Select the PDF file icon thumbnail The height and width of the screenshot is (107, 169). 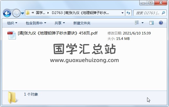coord(12,35)
